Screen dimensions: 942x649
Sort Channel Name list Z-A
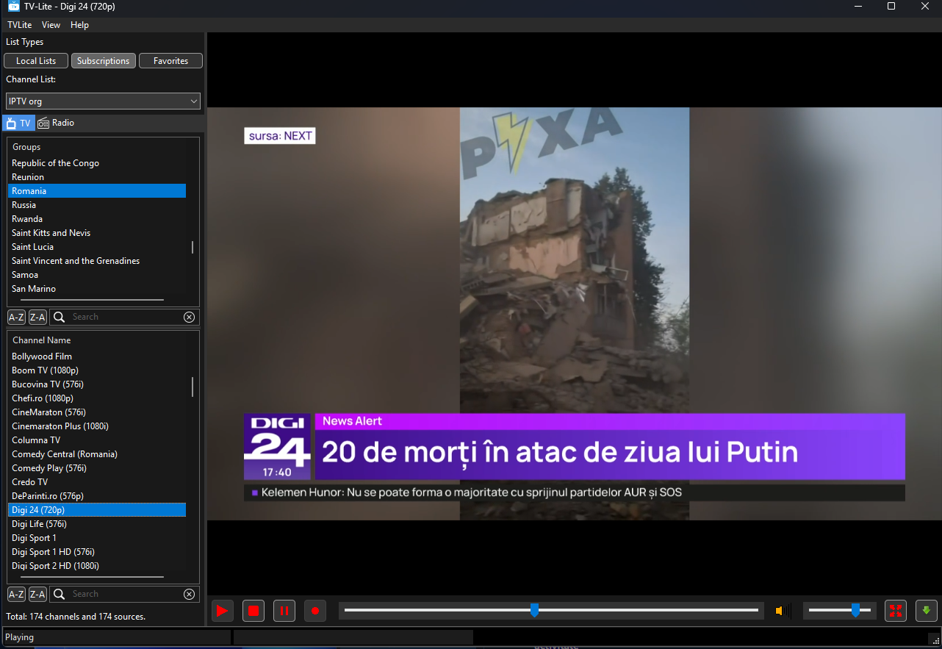coord(37,594)
